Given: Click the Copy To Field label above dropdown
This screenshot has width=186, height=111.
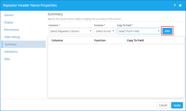Looking at the screenshot, I should pyautogui.click(x=124, y=25).
